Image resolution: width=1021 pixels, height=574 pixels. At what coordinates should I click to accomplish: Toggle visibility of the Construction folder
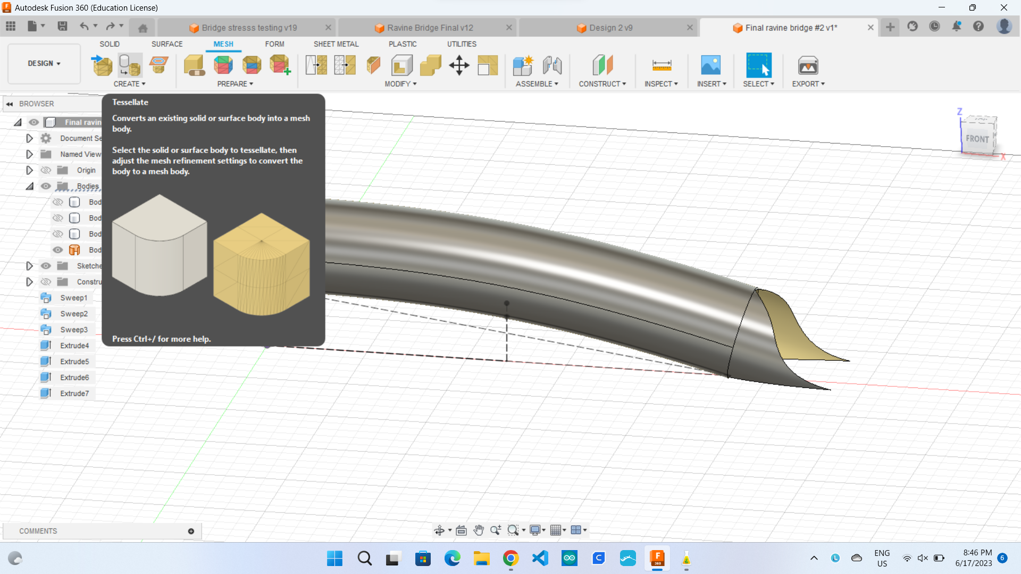click(46, 282)
